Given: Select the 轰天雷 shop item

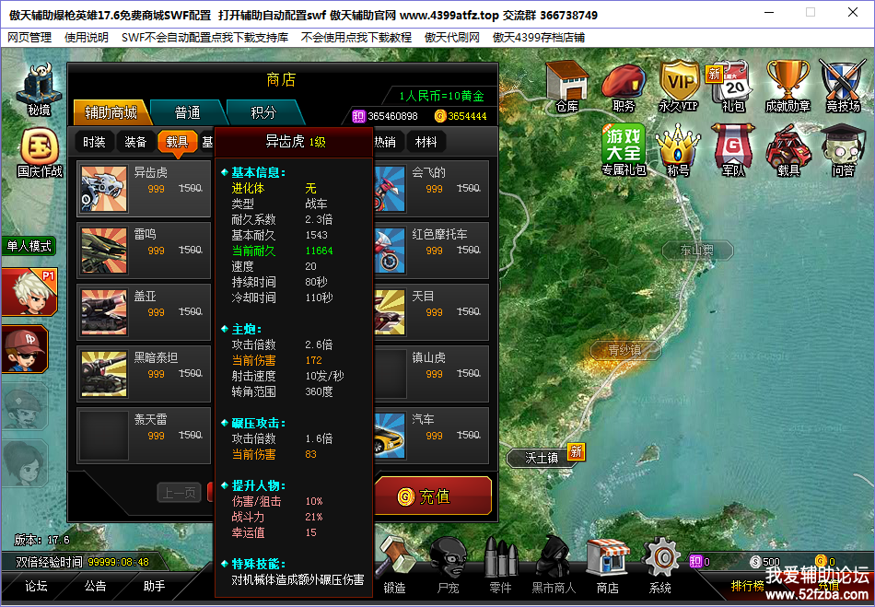Looking at the screenshot, I should coord(144,436).
